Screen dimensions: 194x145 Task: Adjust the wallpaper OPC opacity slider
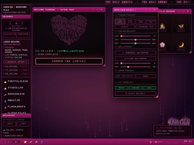tap(135, 67)
